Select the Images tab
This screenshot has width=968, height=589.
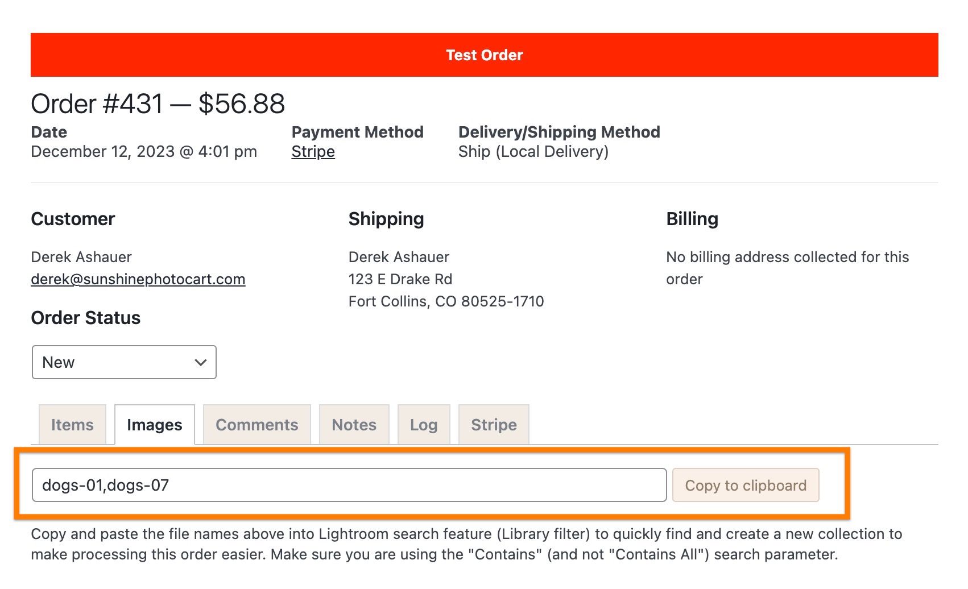point(155,425)
